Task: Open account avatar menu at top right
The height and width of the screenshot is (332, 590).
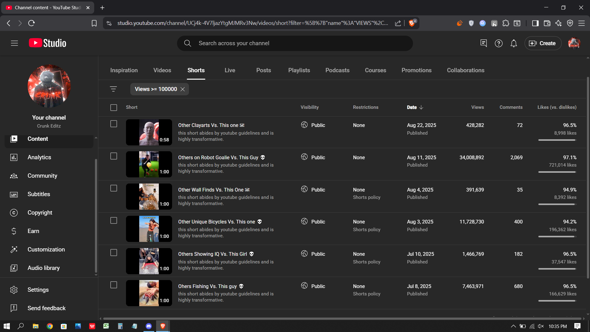Action: point(574,43)
